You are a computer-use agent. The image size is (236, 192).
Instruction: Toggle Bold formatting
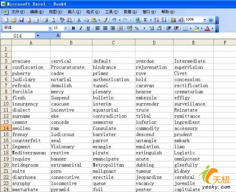pos(73,28)
